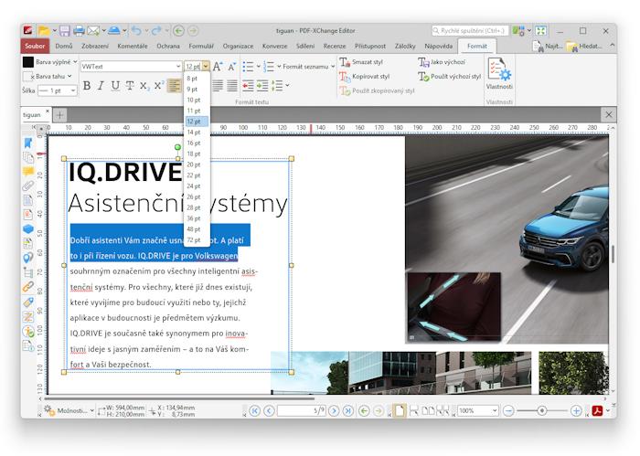
Task: Select 72 pt in font size list
Action: [x=197, y=239]
